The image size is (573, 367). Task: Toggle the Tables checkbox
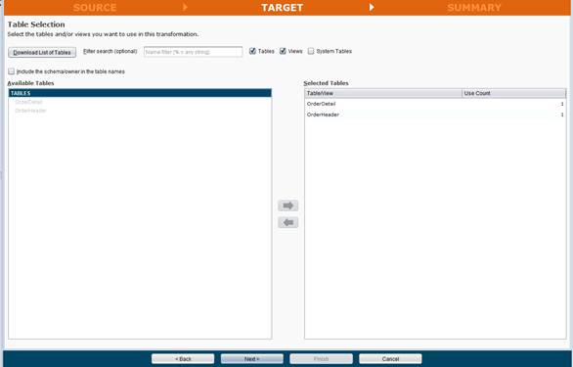[252, 51]
